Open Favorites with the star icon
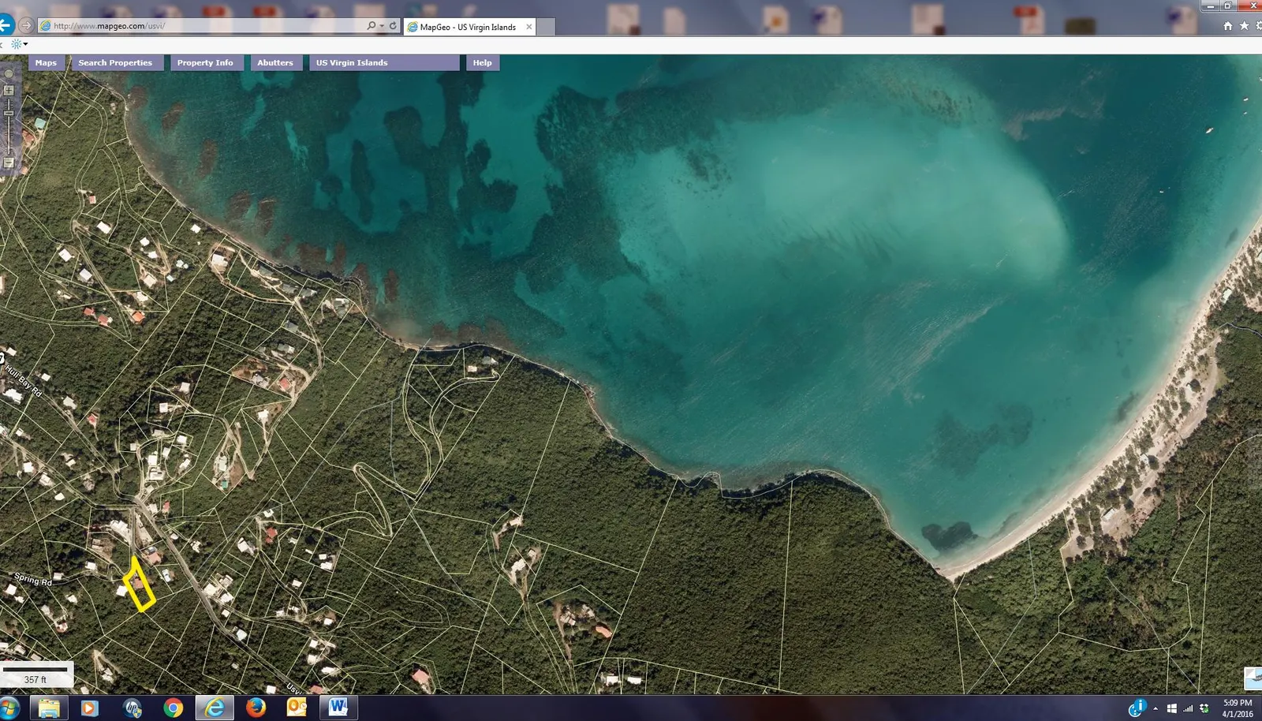This screenshot has height=721, width=1262. (1244, 26)
